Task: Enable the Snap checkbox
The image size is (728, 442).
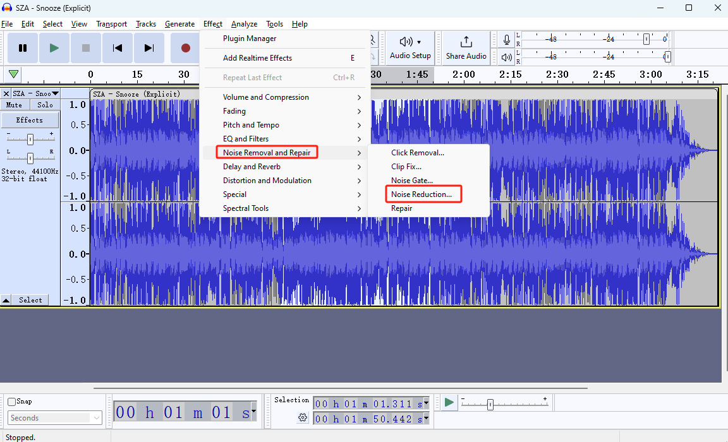Action: click(12, 402)
